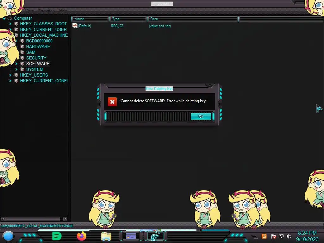Click tree pane scrollbar right arrow
This screenshot has height=243, width=324.
click(x=65, y=219)
